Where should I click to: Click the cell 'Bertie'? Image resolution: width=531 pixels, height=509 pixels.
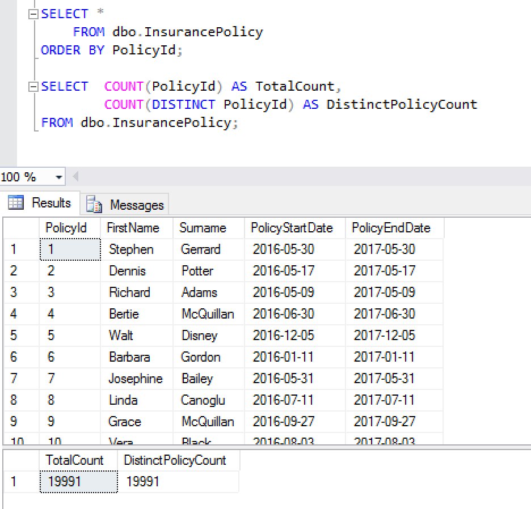click(x=137, y=314)
